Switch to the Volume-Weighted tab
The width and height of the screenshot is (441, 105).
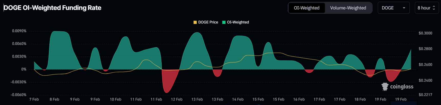[x=348, y=8]
